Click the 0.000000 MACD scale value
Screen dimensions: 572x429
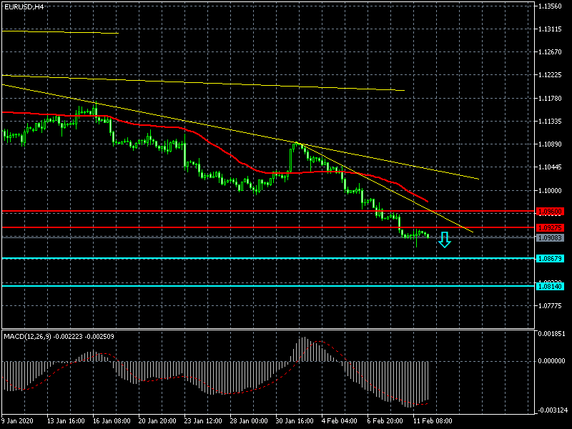[552, 361]
